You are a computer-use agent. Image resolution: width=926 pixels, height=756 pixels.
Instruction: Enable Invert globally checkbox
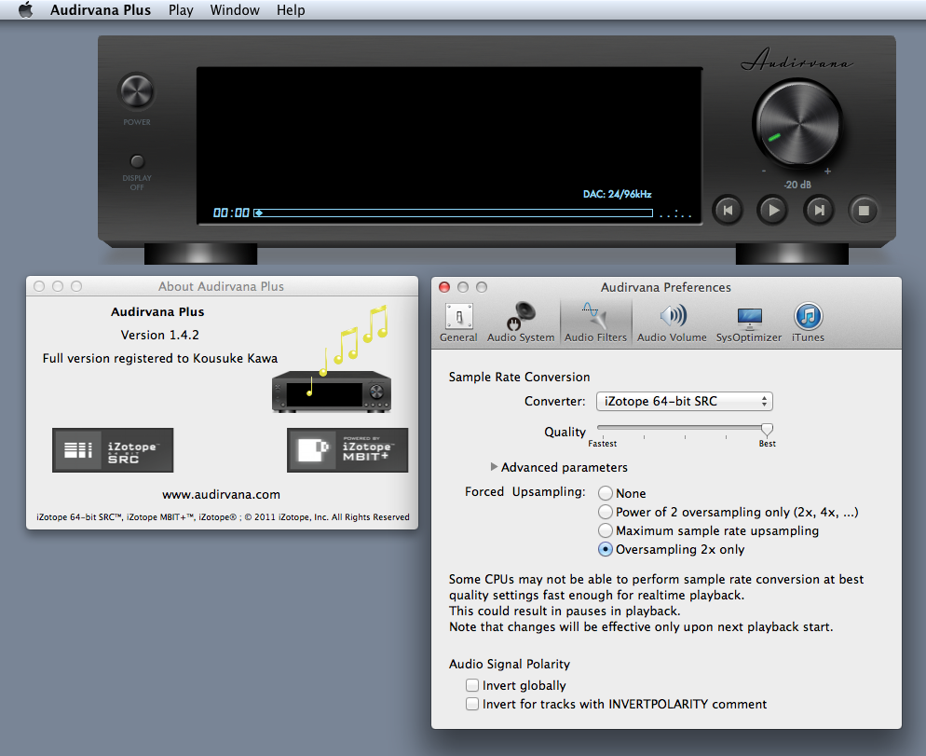click(473, 685)
